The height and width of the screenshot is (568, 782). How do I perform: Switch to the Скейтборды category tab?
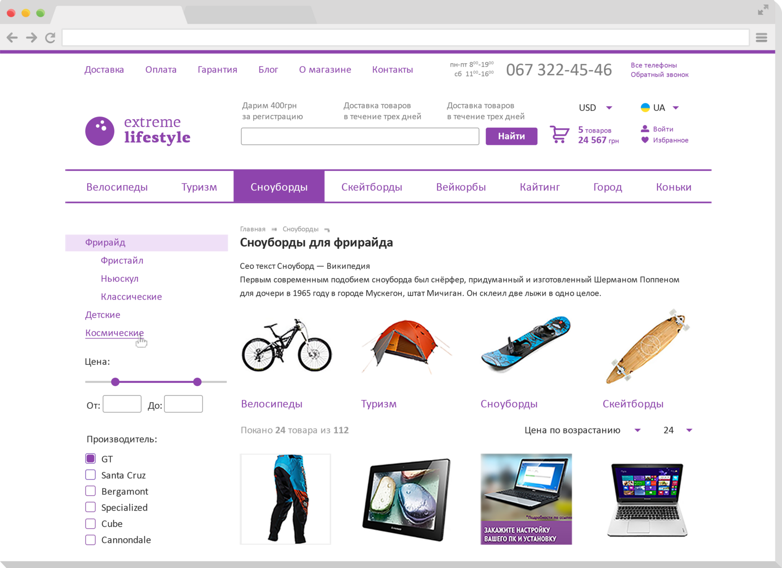tap(372, 187)
